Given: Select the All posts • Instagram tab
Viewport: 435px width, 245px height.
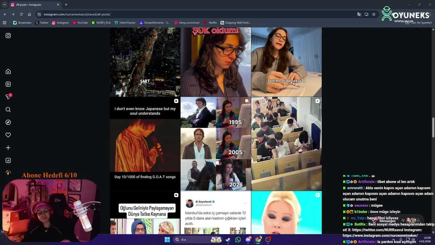Looking at the screenshot, I should [x=35, y=5].
